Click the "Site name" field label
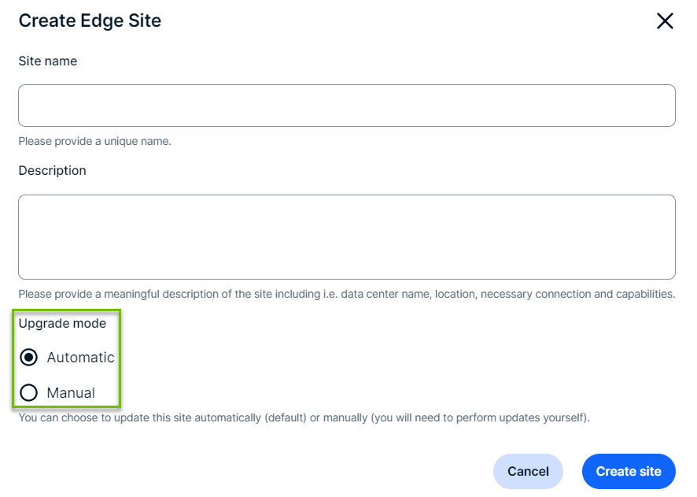Screen dimensions: 697x497 coord(48,61)
